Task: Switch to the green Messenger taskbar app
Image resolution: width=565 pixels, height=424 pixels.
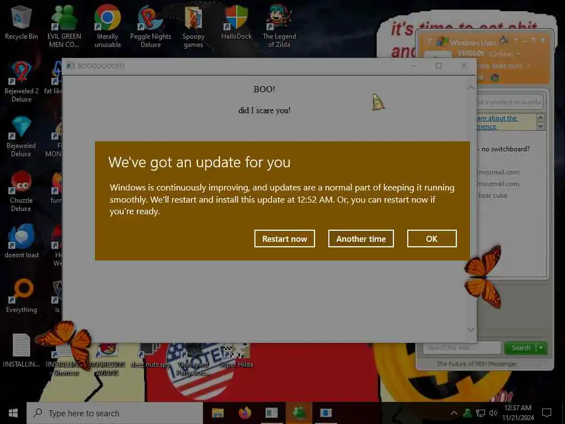Action: 299,413
